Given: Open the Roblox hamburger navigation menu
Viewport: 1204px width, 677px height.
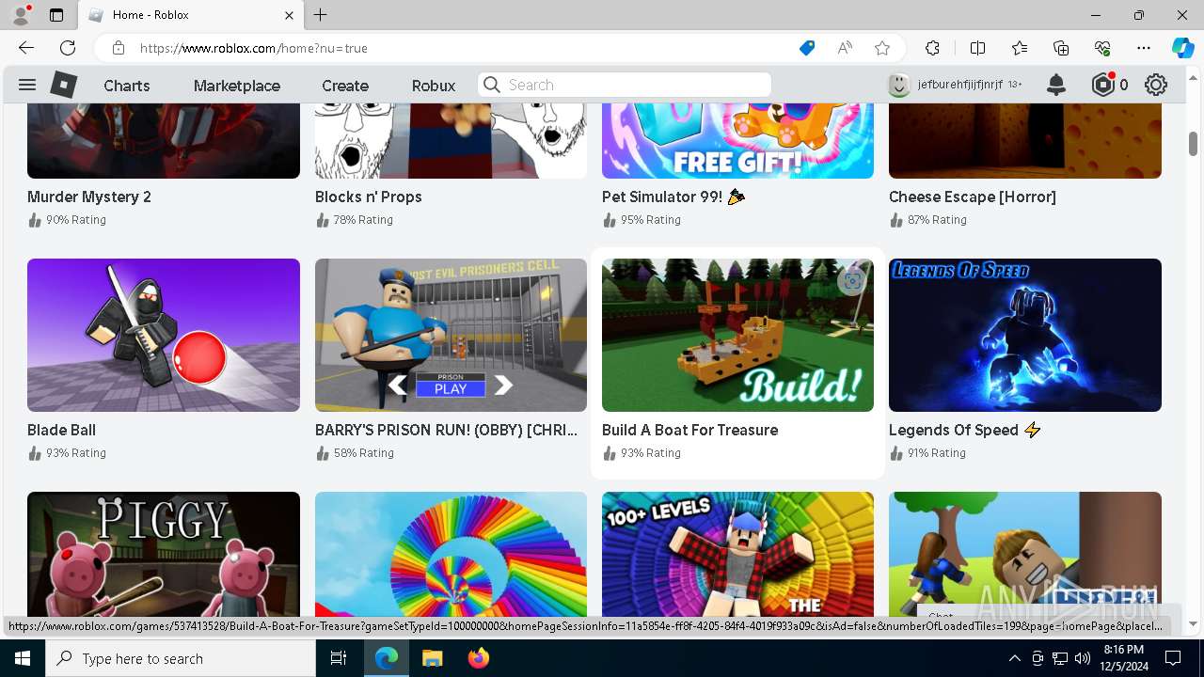Looking at the screenshot, I should [x=27, y=85].
